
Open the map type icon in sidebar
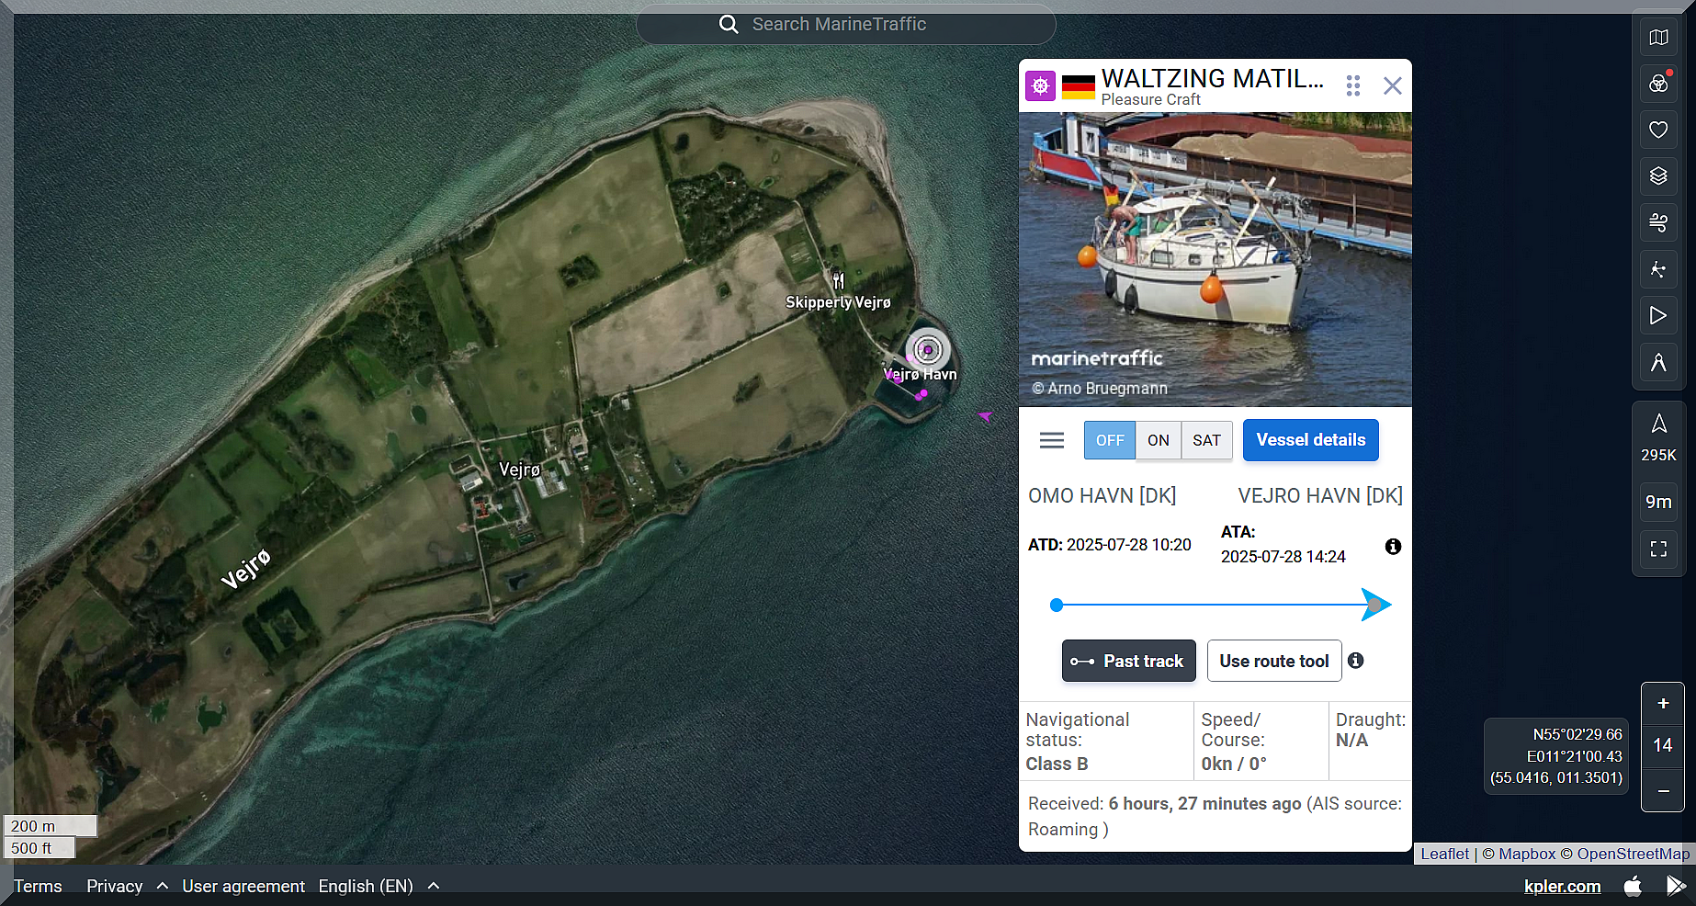pyautogui.click(x=1658, y=38)
